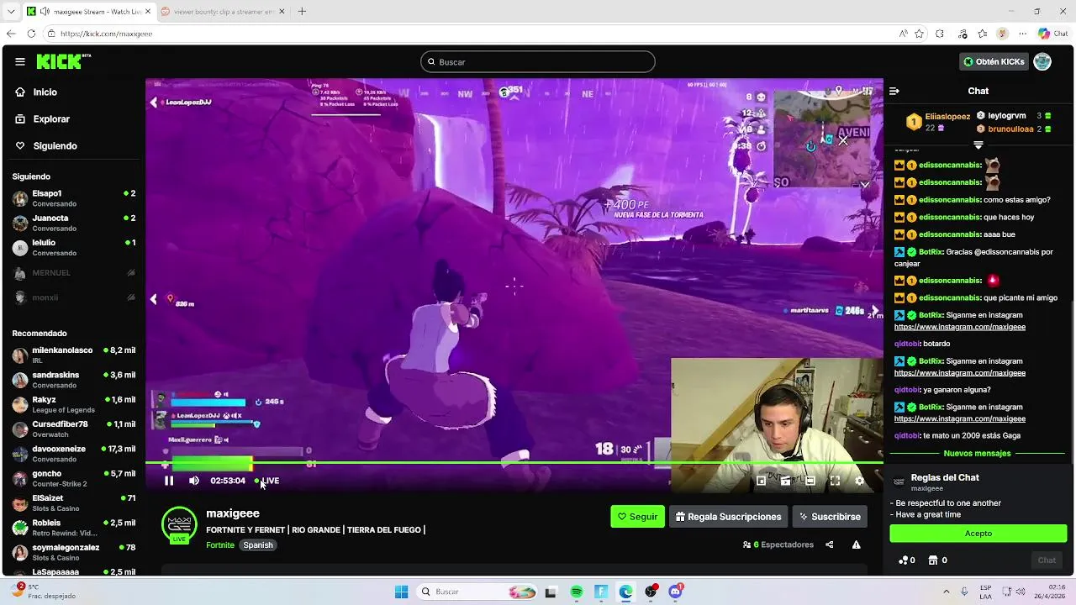
Task: Toggle theater mode in the player
Action: pos(810,481)
